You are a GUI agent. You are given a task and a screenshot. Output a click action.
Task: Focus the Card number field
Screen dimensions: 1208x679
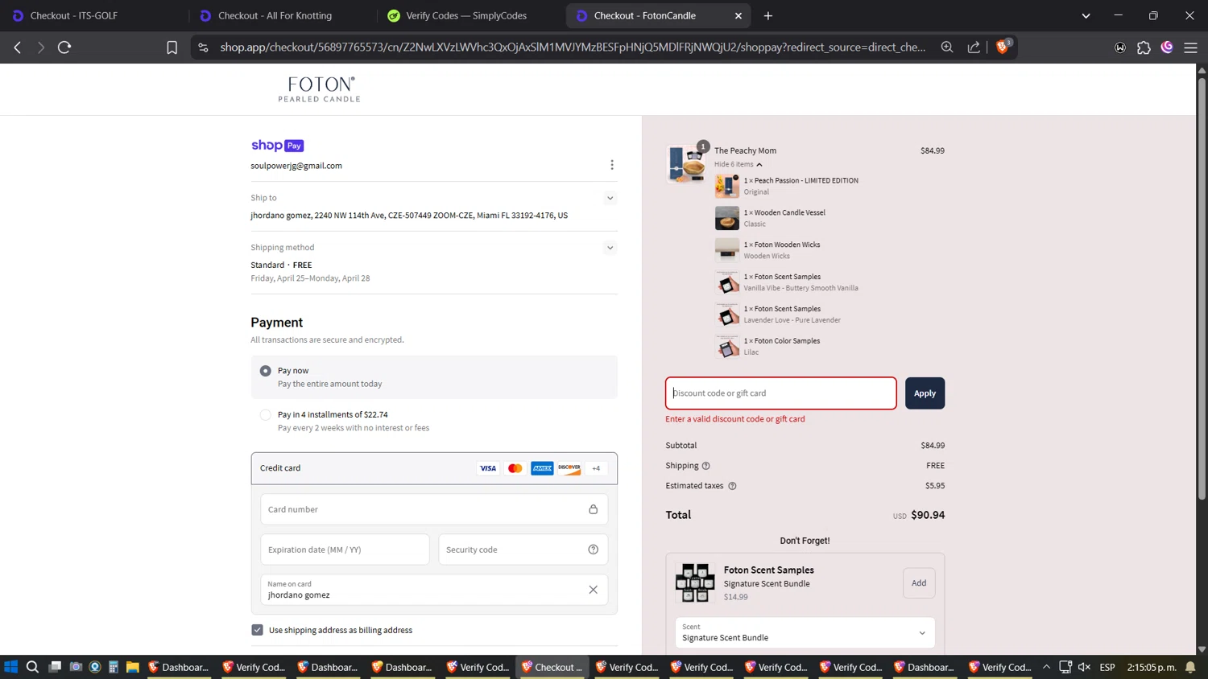(434, 509)
